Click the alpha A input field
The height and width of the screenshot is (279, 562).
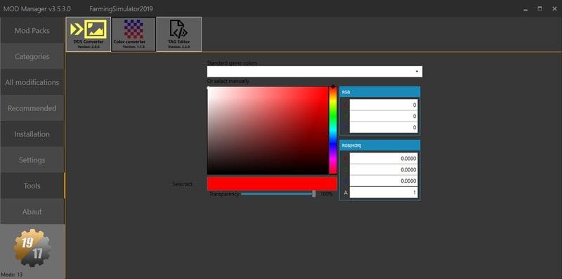pos(384,193)
